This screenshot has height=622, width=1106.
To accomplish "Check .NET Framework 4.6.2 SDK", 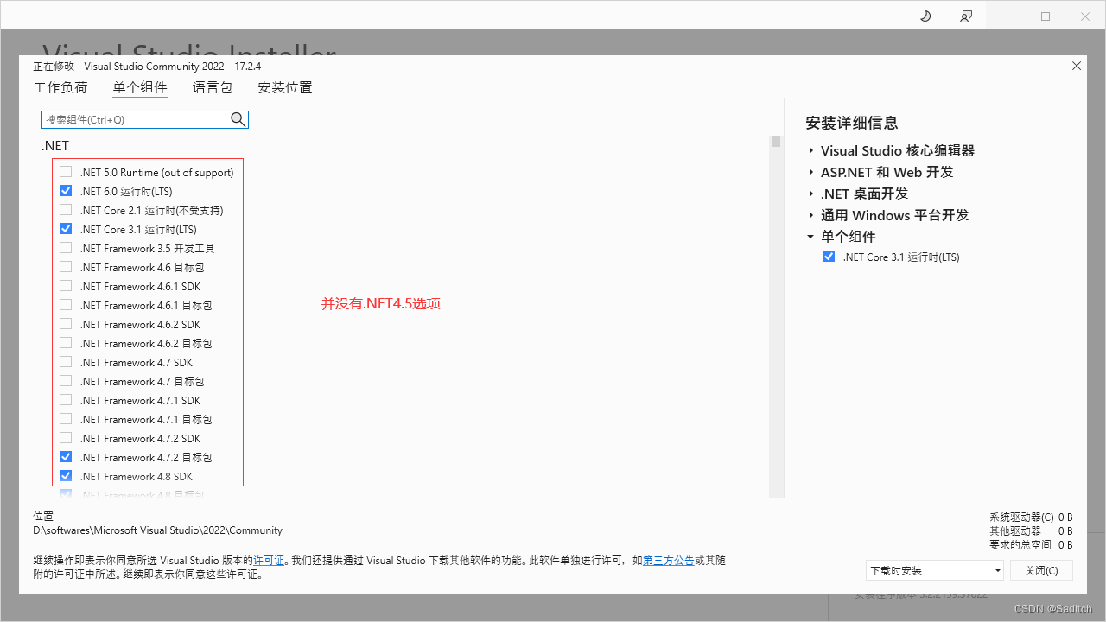I will click(x=66, y=324).
